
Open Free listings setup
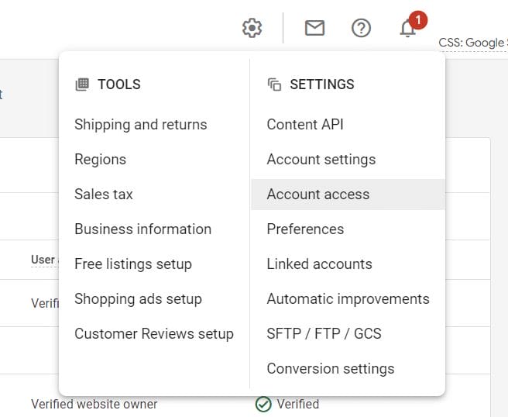click(132, 264)
